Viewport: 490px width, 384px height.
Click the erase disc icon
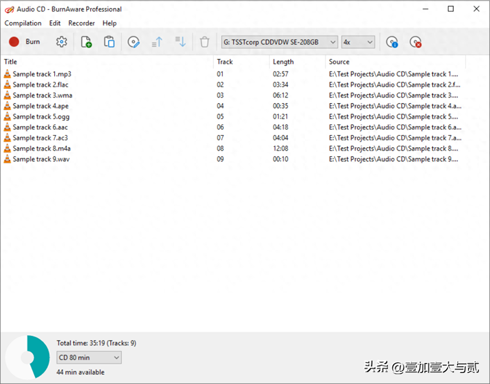tap(416, 42)
